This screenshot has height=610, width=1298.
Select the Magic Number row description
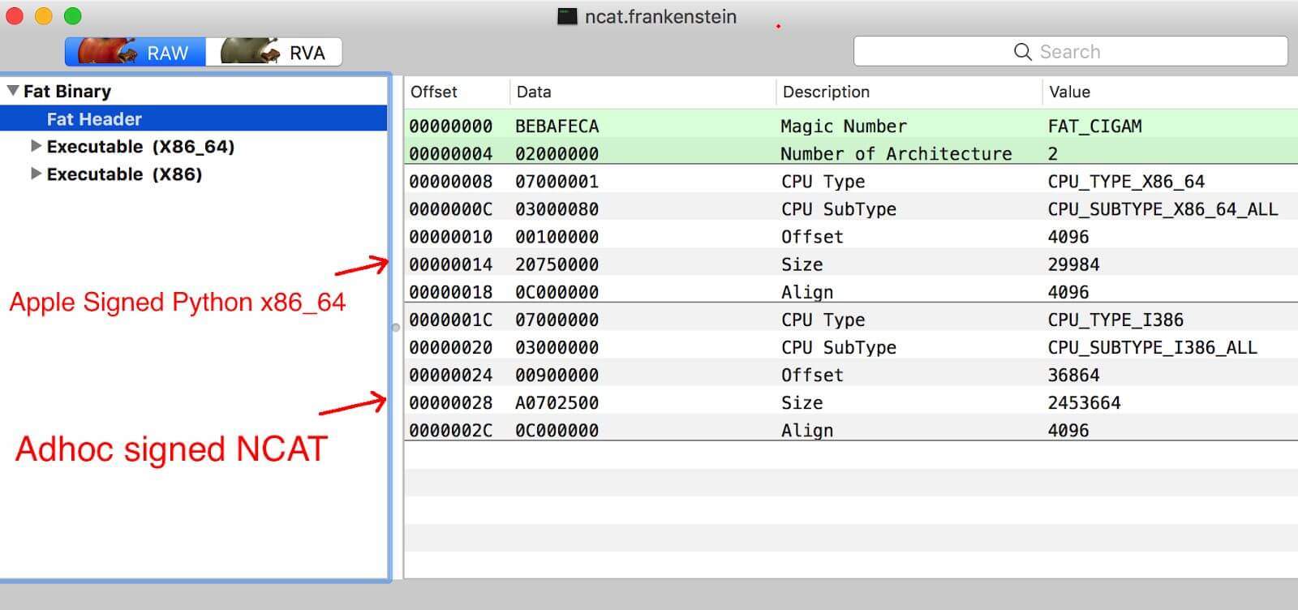pos(844,127)
